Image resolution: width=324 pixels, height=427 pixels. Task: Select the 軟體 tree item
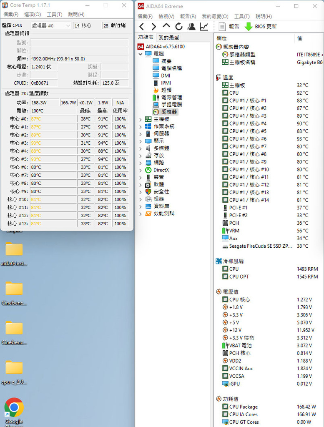(155, 184)
